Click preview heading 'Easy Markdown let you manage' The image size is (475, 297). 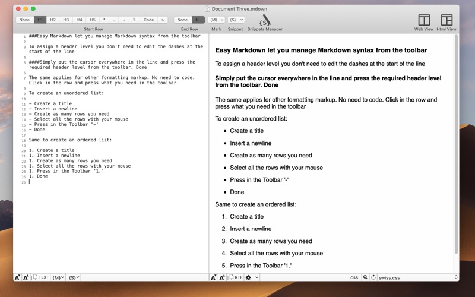[x=321, y=50]
